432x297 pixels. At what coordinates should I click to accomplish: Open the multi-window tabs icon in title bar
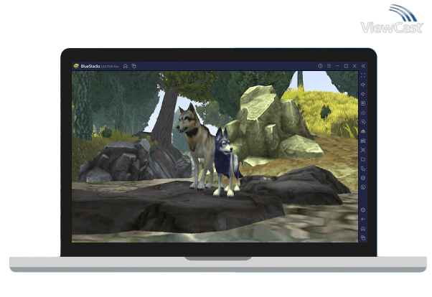coord(134,66)
